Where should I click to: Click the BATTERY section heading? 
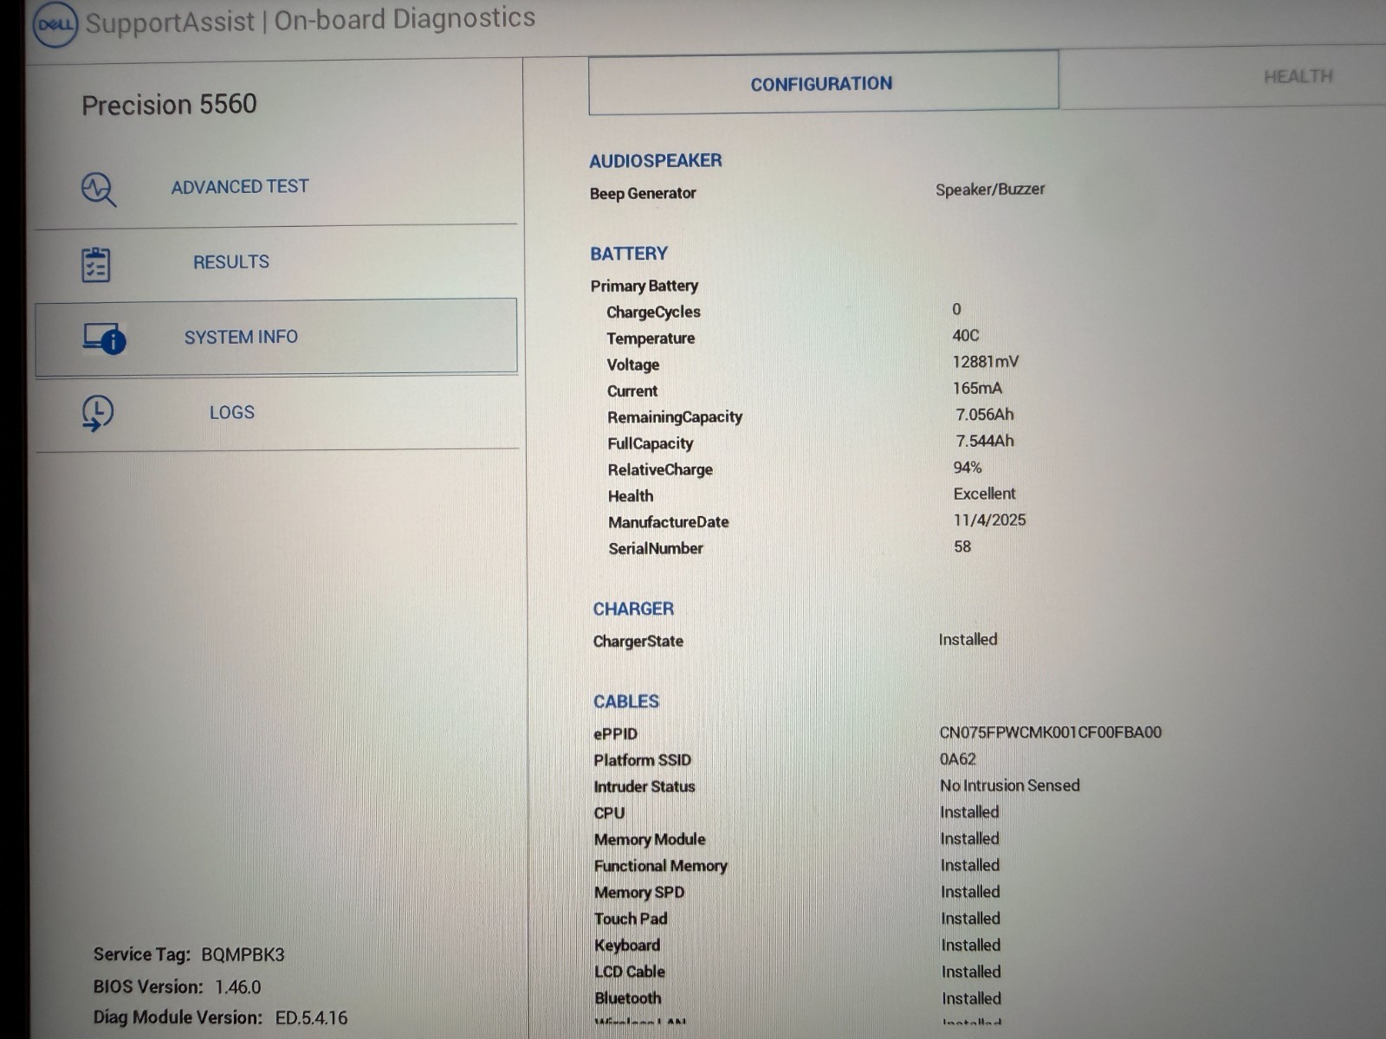point(629,254)
